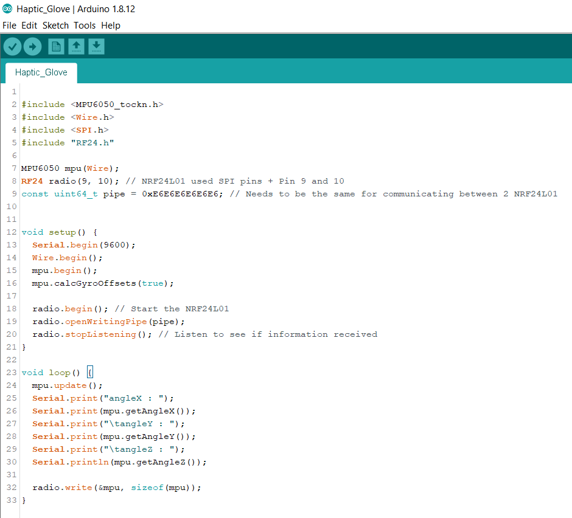Click Serial.println(mpu.getAngleZ()); line

pos(119,462)
